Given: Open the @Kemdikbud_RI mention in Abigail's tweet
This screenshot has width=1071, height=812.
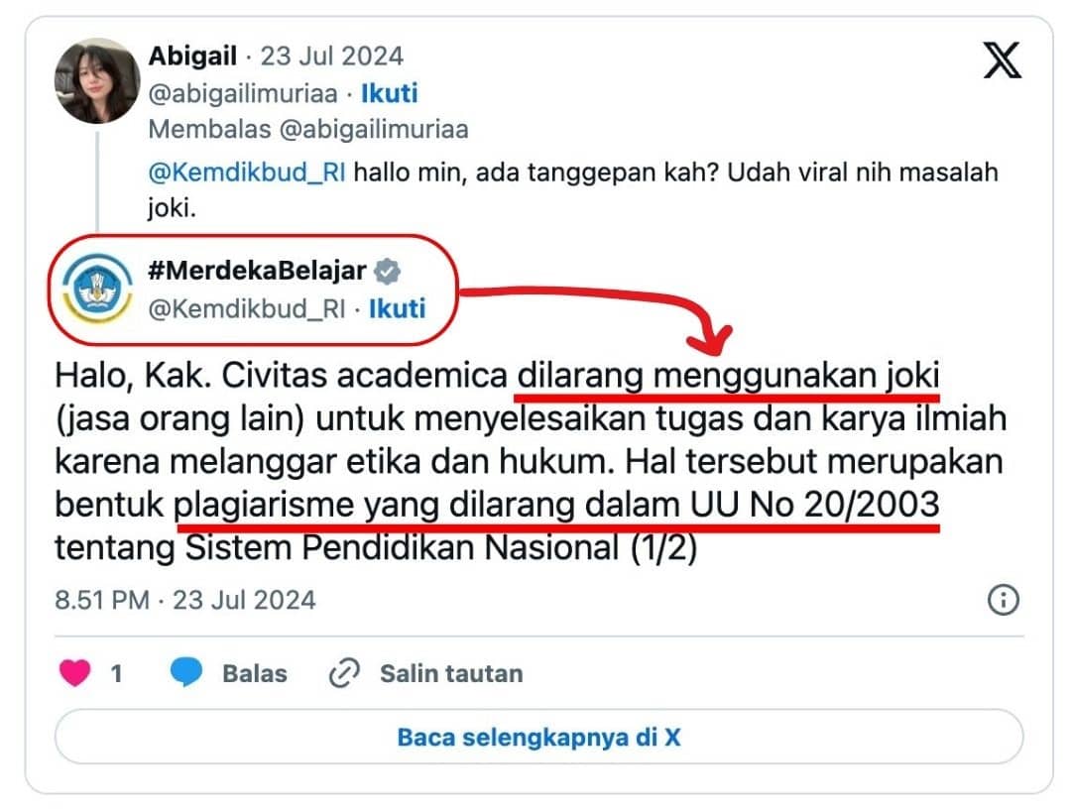Looking at the screenshot, I should pos(247,173).
